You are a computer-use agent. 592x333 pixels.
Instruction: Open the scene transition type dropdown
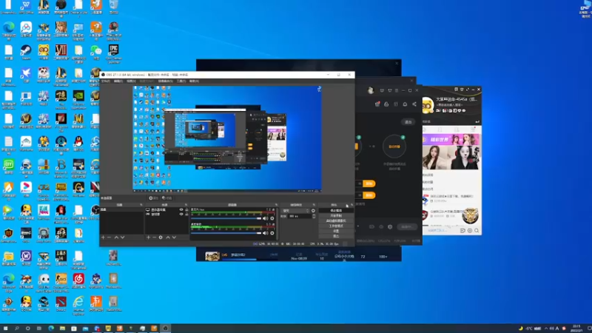(295, 211)
